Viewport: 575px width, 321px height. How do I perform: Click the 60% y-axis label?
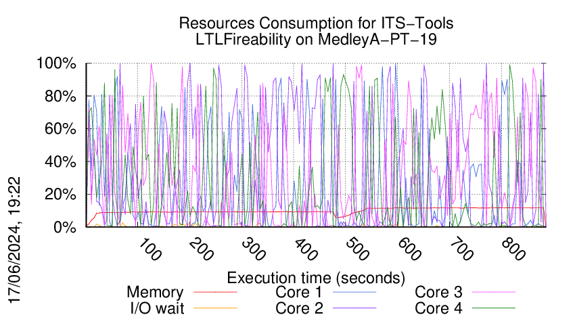(60, 129)
